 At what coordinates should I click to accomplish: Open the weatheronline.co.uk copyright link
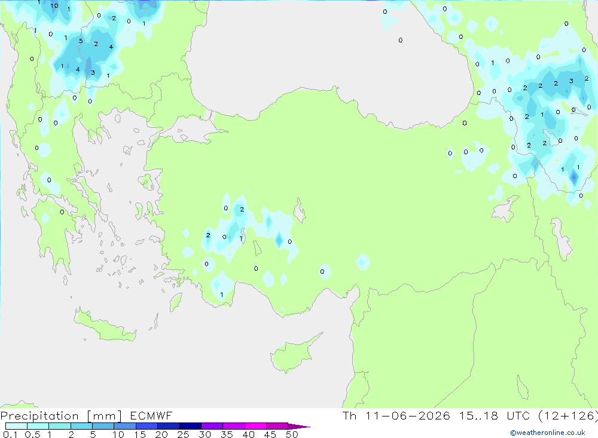(548, 433)
